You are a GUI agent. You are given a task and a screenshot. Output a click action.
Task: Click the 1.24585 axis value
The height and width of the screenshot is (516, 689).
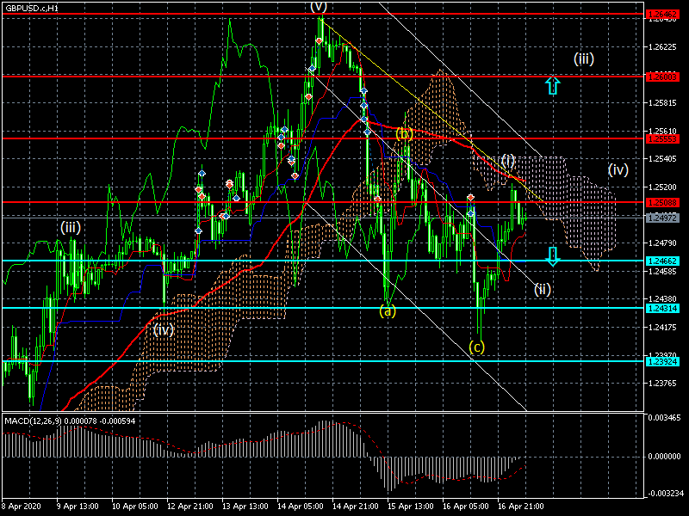coord(662,272)
